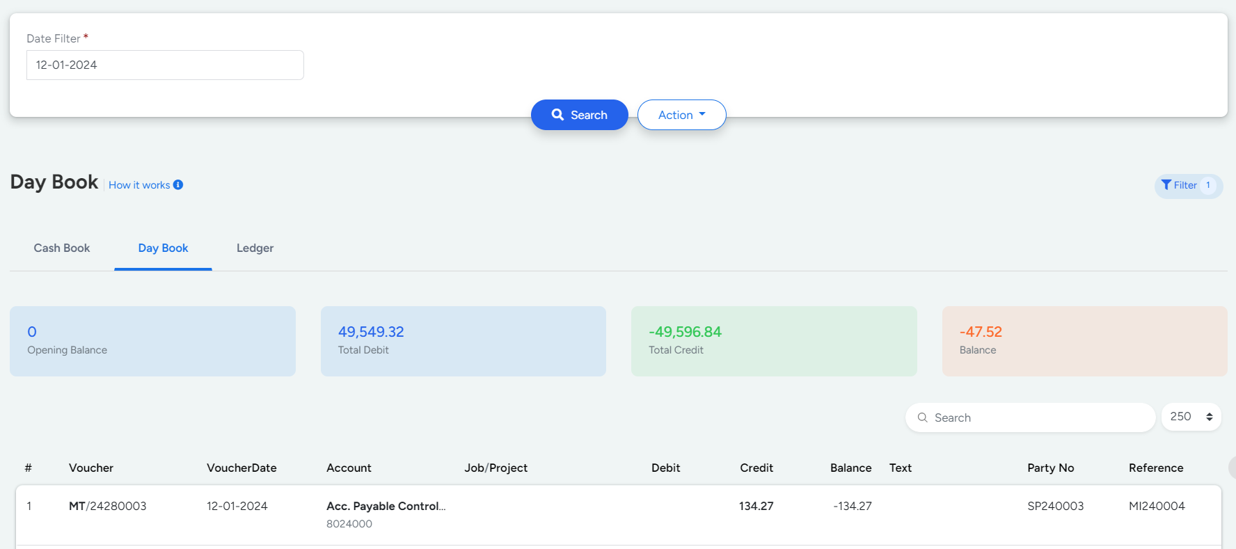Click the Reference column header
1236x549 pixels.
tap(1156, 468)
